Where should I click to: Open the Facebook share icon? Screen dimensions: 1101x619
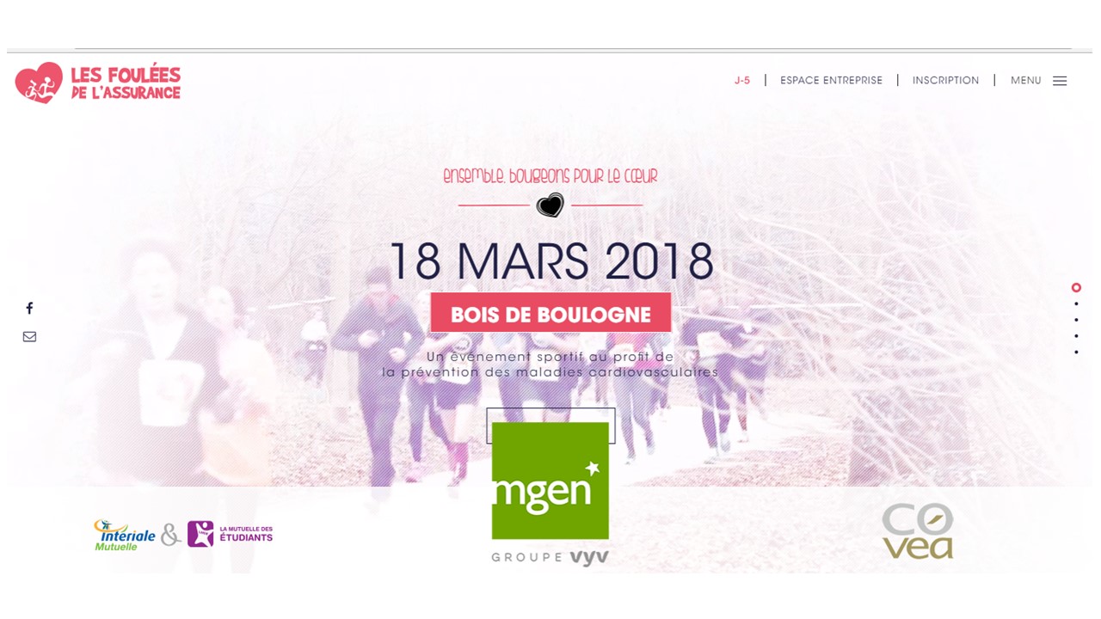[29, 308]
